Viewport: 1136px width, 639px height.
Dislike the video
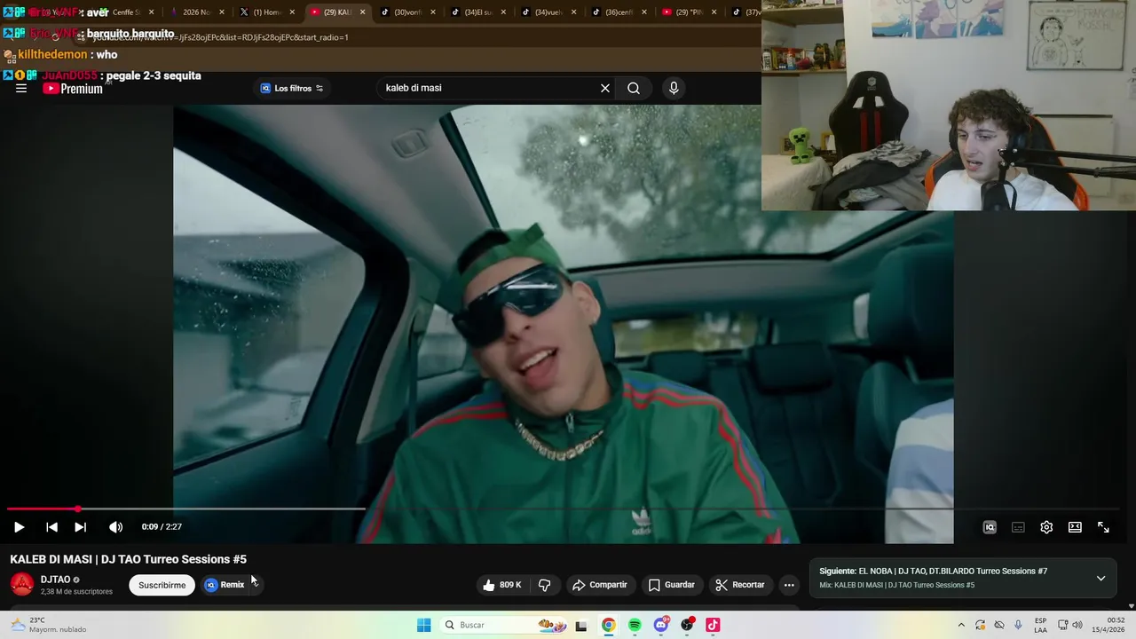tap(545, 585)
